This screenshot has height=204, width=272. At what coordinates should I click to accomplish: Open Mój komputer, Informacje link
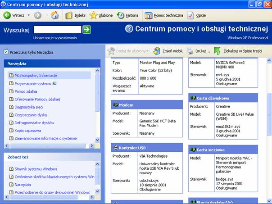coord(36,76)
